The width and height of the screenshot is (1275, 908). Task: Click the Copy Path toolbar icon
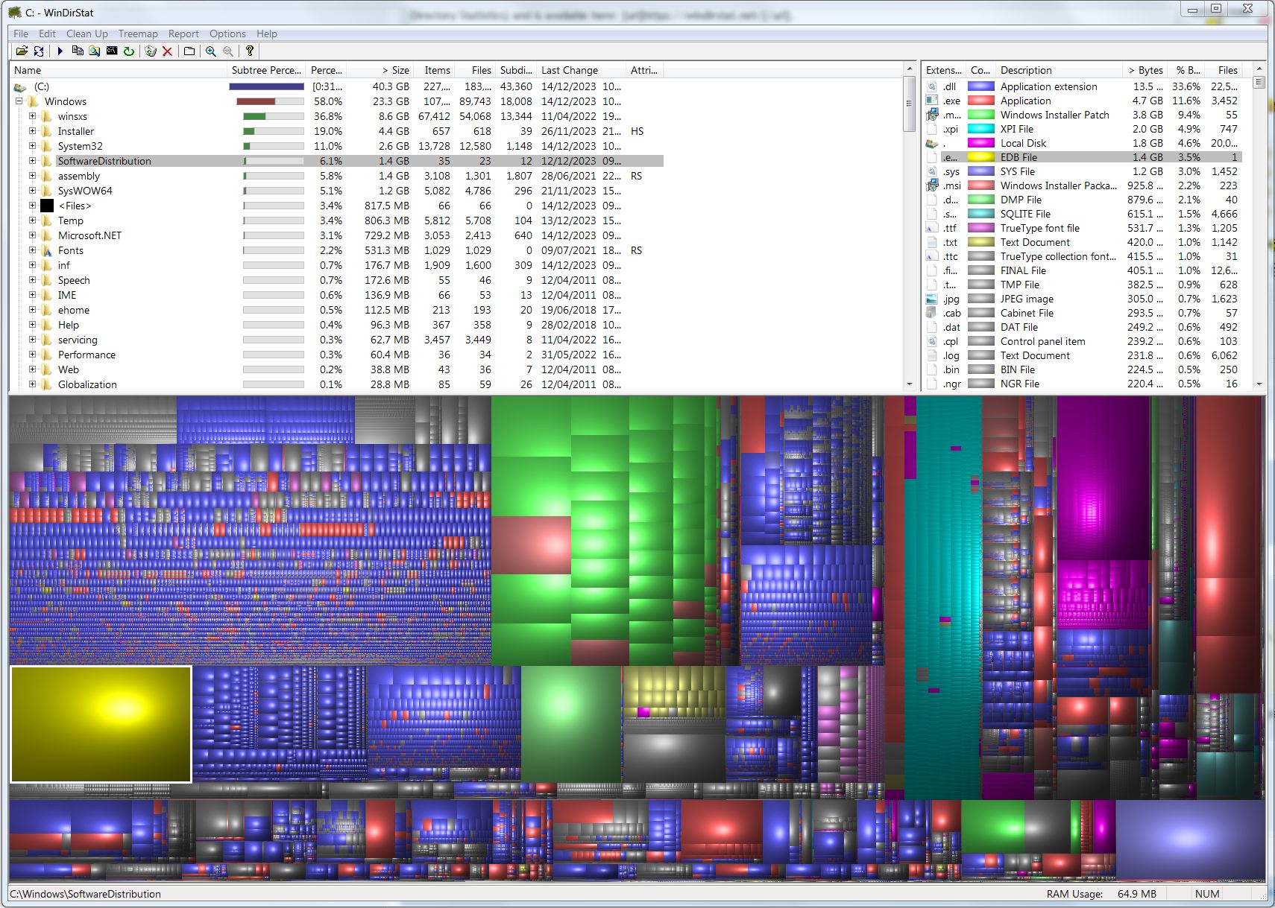(78, 51)
